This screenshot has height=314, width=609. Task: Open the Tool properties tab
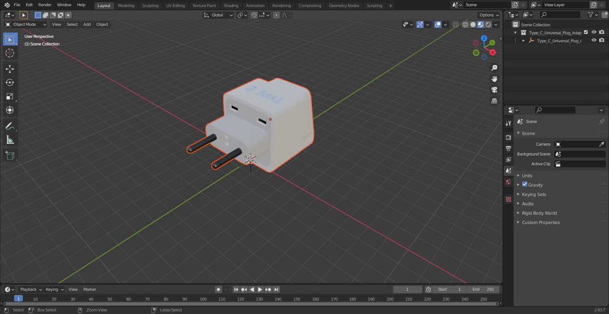click(x=508, y=123)
